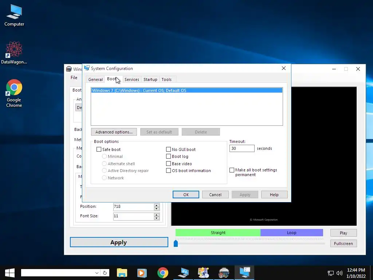Click the Control Panel style taskbar icon
Viewport: 373px width, 280px height.
[204, 273]
